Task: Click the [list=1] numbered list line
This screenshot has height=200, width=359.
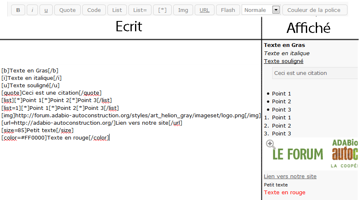Action: pos(60,108)
